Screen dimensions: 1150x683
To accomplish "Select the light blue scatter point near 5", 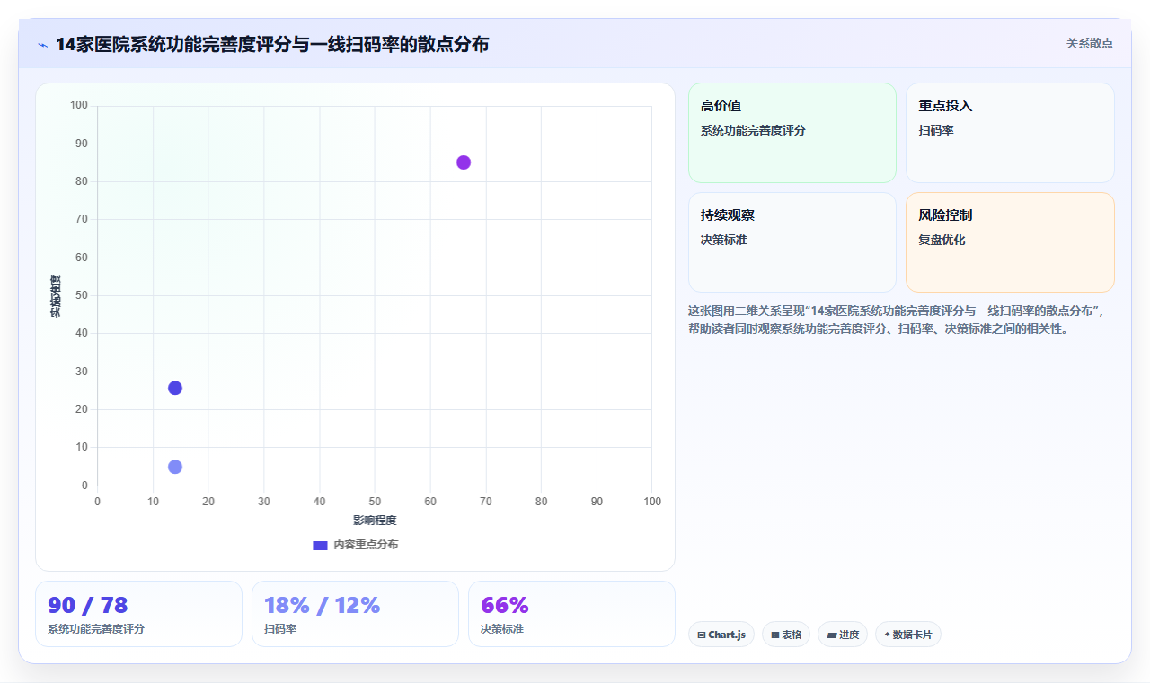I will click(x=175, y=467).
